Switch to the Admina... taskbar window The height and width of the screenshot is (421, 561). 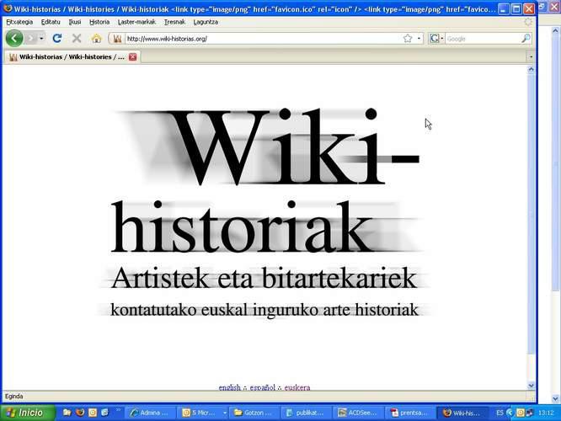point(150,413)
